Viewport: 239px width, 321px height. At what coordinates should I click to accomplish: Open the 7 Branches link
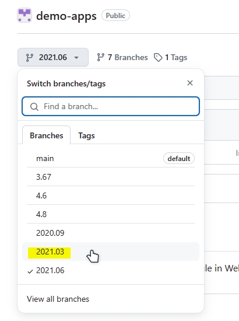pyautogui.click(x=122, y=57)
